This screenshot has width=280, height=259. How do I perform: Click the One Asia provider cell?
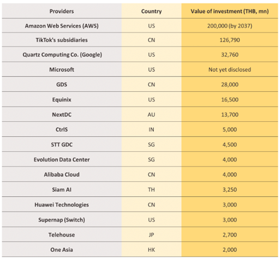tap(62, 250)
